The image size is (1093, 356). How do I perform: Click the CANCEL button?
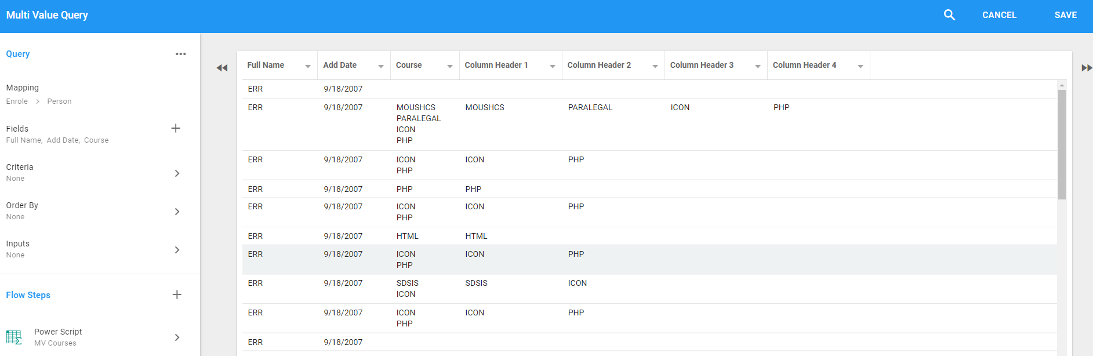tap(999, 15)
